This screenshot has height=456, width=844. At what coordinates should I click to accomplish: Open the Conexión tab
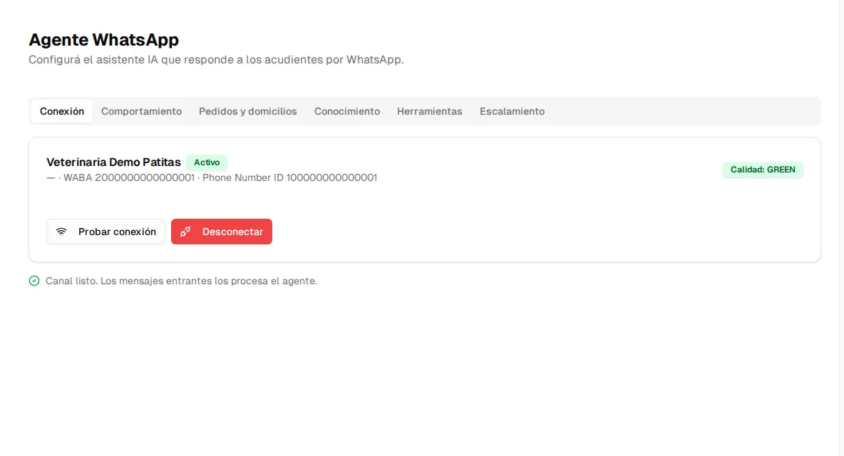point(62,111)
